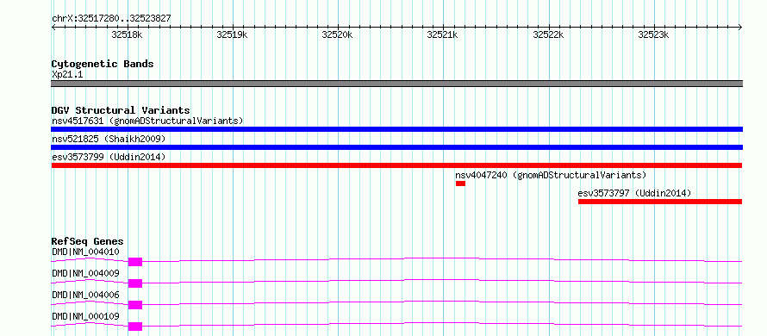Open the nsv4517631 (gnomADStructuralVariants) label
The image size is (767, 336).
147,121
